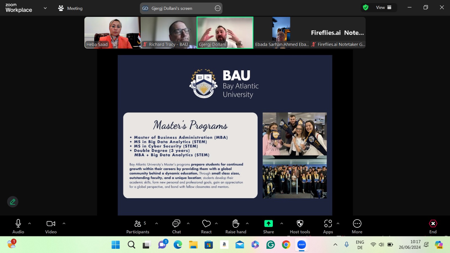This screenshot has width=450, height=253.
Task: Open notifications bell in tray
Action: 426,245
